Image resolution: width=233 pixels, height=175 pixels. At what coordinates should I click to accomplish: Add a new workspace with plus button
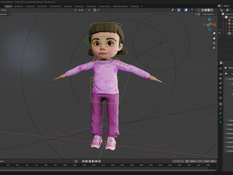pos(142,6)
